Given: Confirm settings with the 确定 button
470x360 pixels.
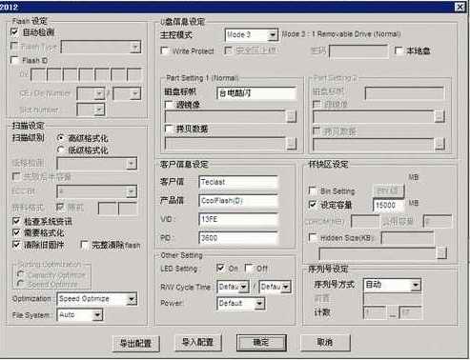Looking at the screenshot, I should tap(261, 342).
